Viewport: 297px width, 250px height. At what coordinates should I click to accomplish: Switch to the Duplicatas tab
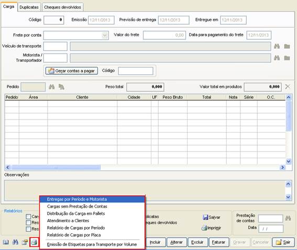(29, 7)
